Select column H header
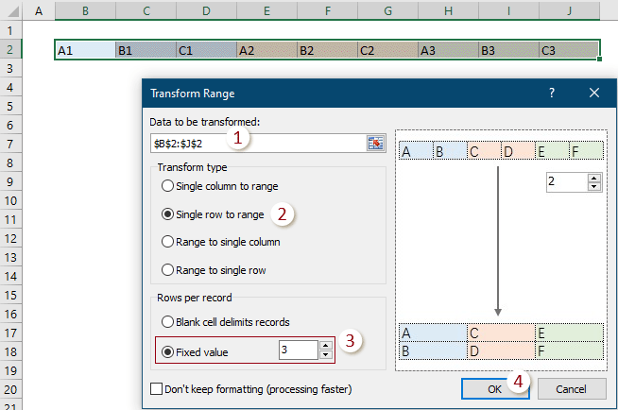The height and width of the screenshot is (410, 618). (x=449, y=10)
